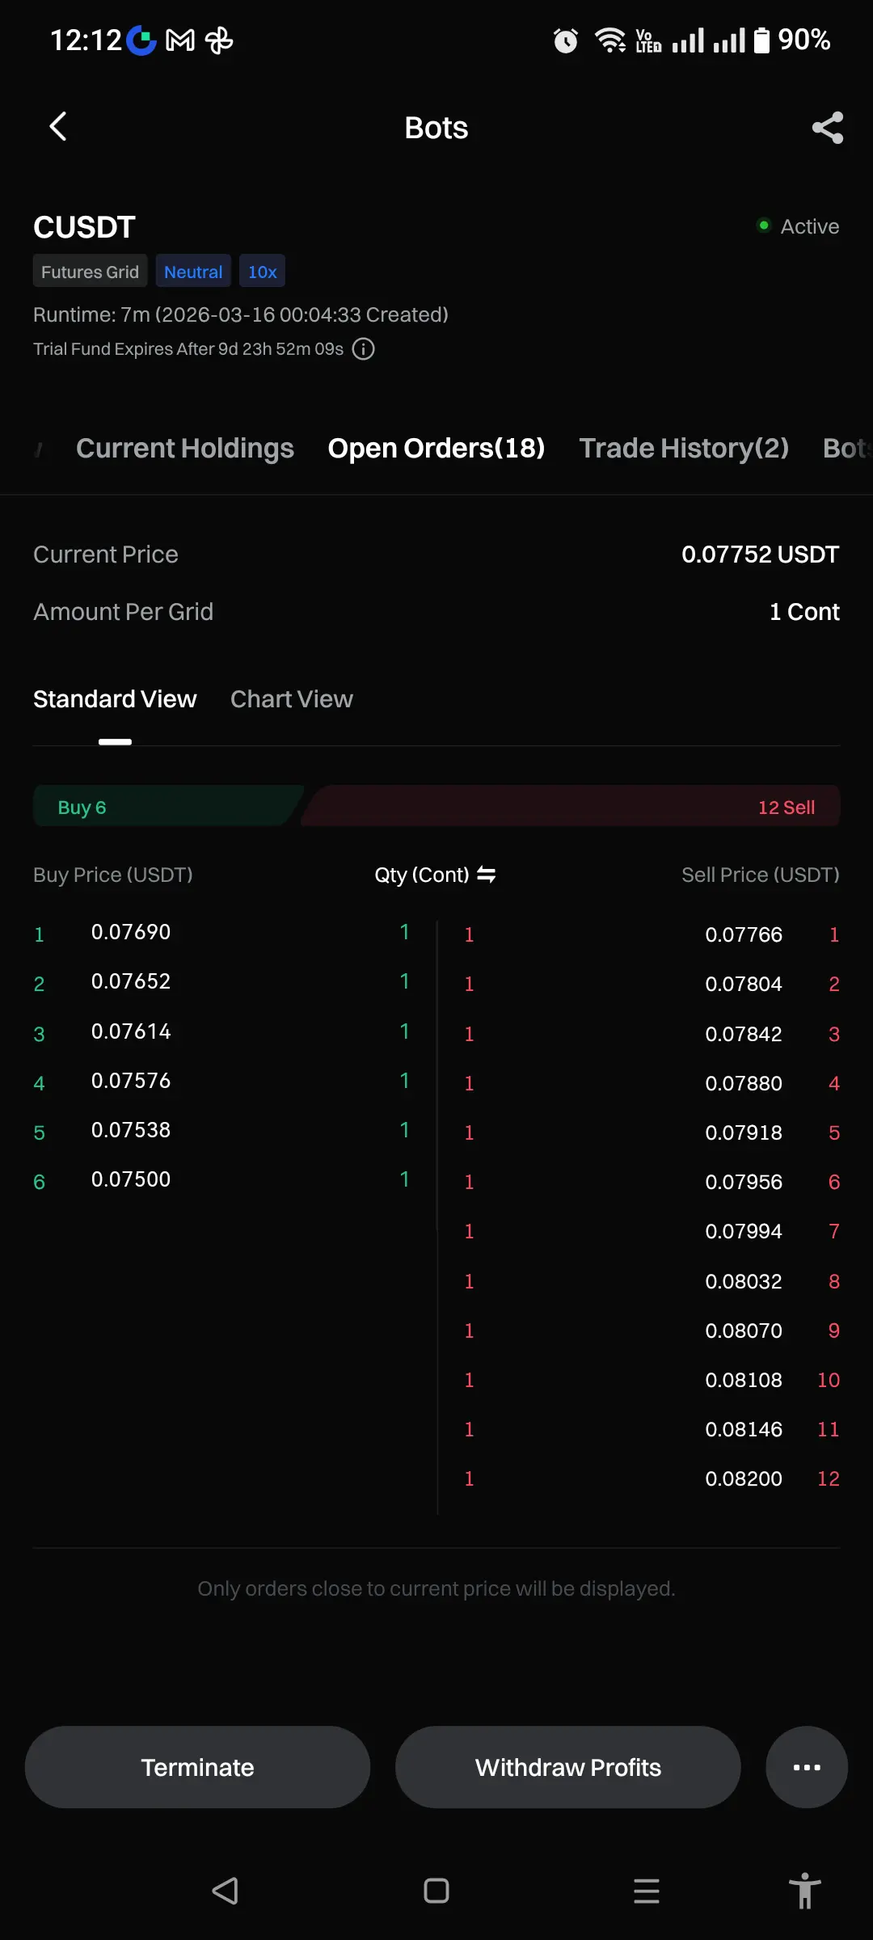Tap the red 12 Sell bar

click(574, 807)
